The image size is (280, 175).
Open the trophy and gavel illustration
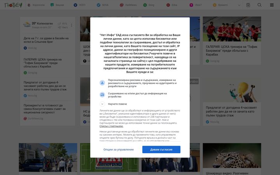[x=232, y=90]
